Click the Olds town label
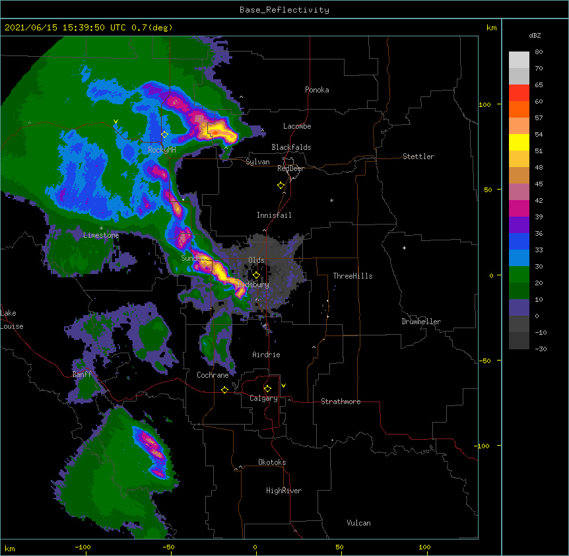The height and width of the screenshot is (556, 569). (256, 260)
